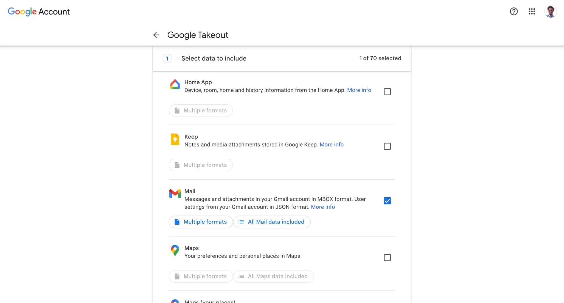Viewport: 564px width, 303px height.
Task: Open More info link for Keep
Action: [332, 144]
